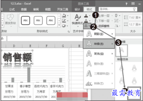Apply the second Abc shape style

pyautogui.click(x=38, y=21)
